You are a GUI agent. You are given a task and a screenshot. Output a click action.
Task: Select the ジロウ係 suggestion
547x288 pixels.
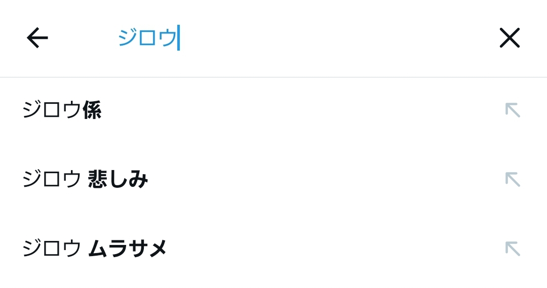[62, 110]
